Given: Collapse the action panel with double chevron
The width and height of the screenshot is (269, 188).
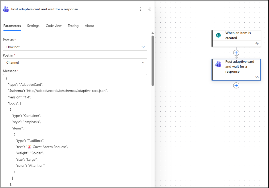Looking at the screenshot, I should click(x=150, y=9).
